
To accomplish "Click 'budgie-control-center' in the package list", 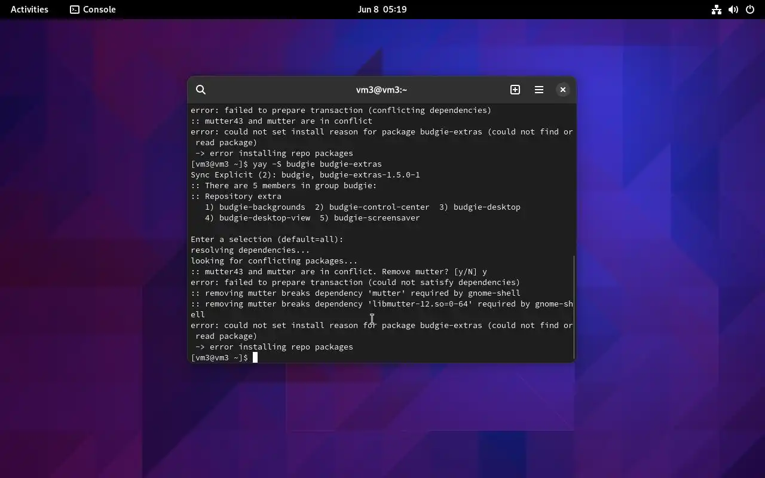I will pyautogui.click(x=380, y=207).
